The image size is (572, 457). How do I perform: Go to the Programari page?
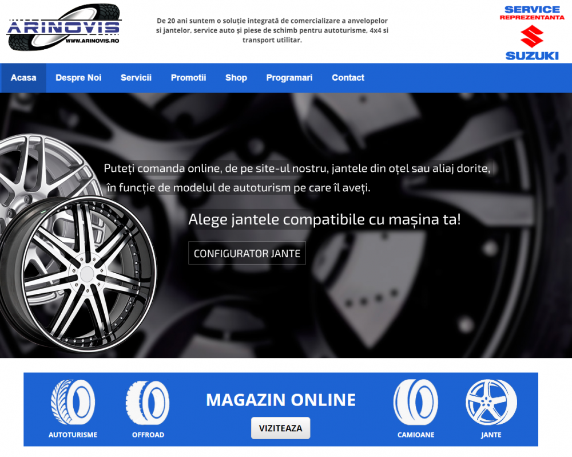click(x=289, y=78)
